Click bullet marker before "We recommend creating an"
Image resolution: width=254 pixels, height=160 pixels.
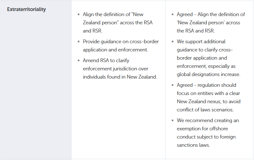pos(172,121)
